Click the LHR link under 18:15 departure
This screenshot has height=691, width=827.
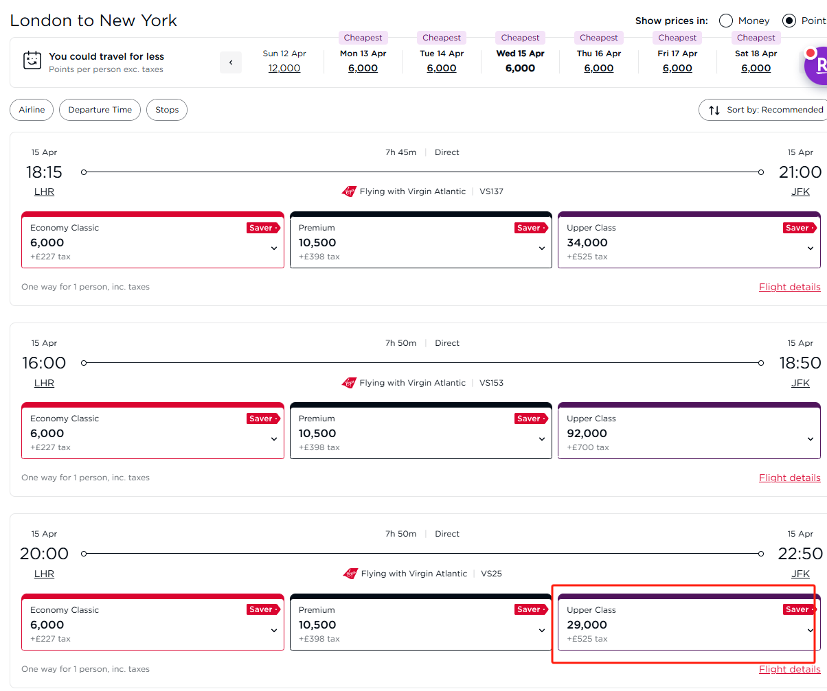44,191
